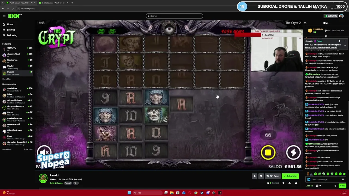Expand recommended list with Show More

(x=7, y=149)
